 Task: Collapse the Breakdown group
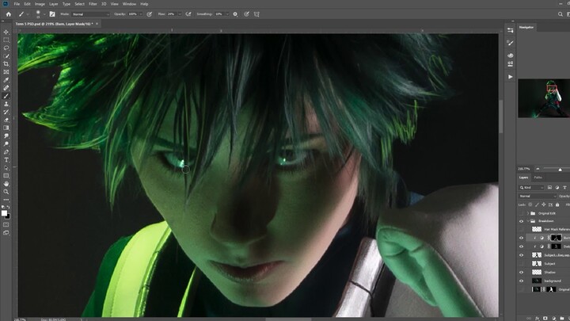[x=528, y=221]
